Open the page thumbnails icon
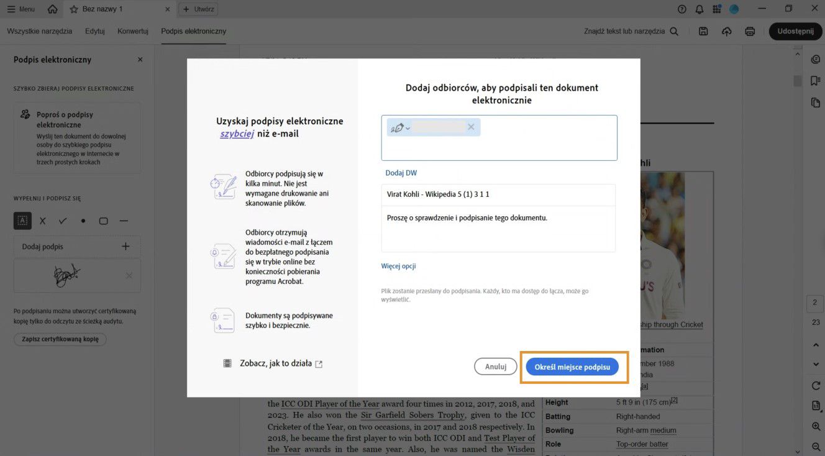 coord(816,103)
